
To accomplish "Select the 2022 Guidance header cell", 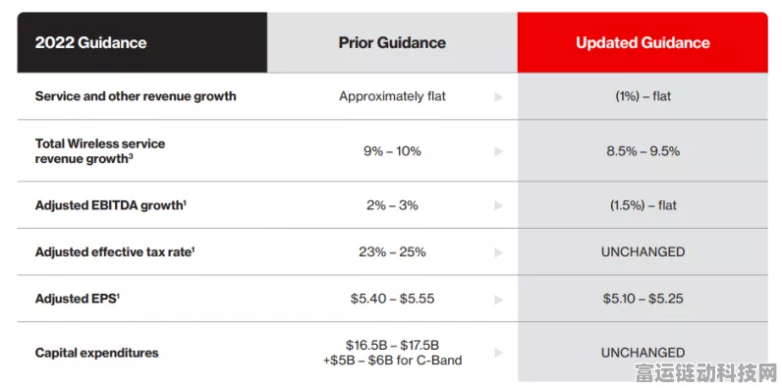I will (x=142, y=42).
